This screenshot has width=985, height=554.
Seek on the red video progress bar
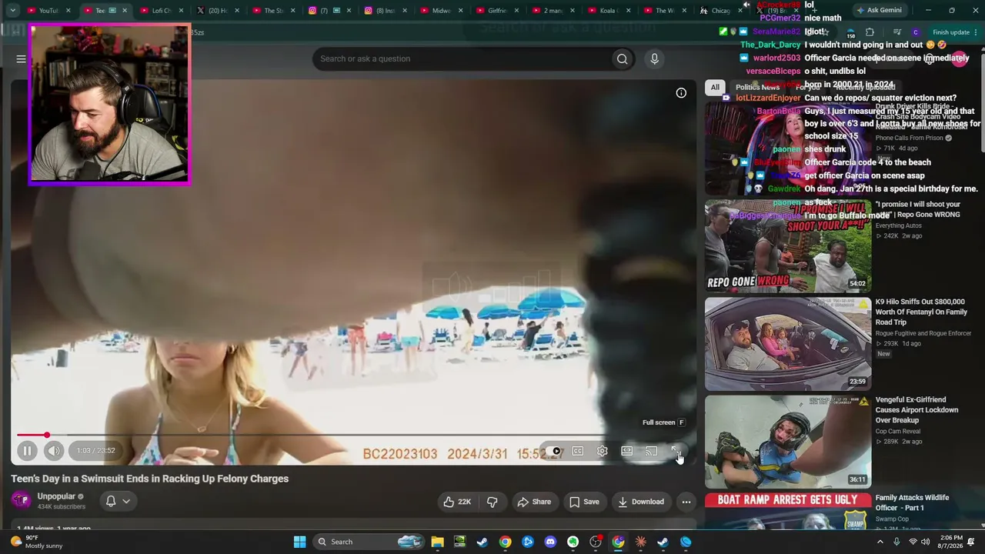coord(353,436)
